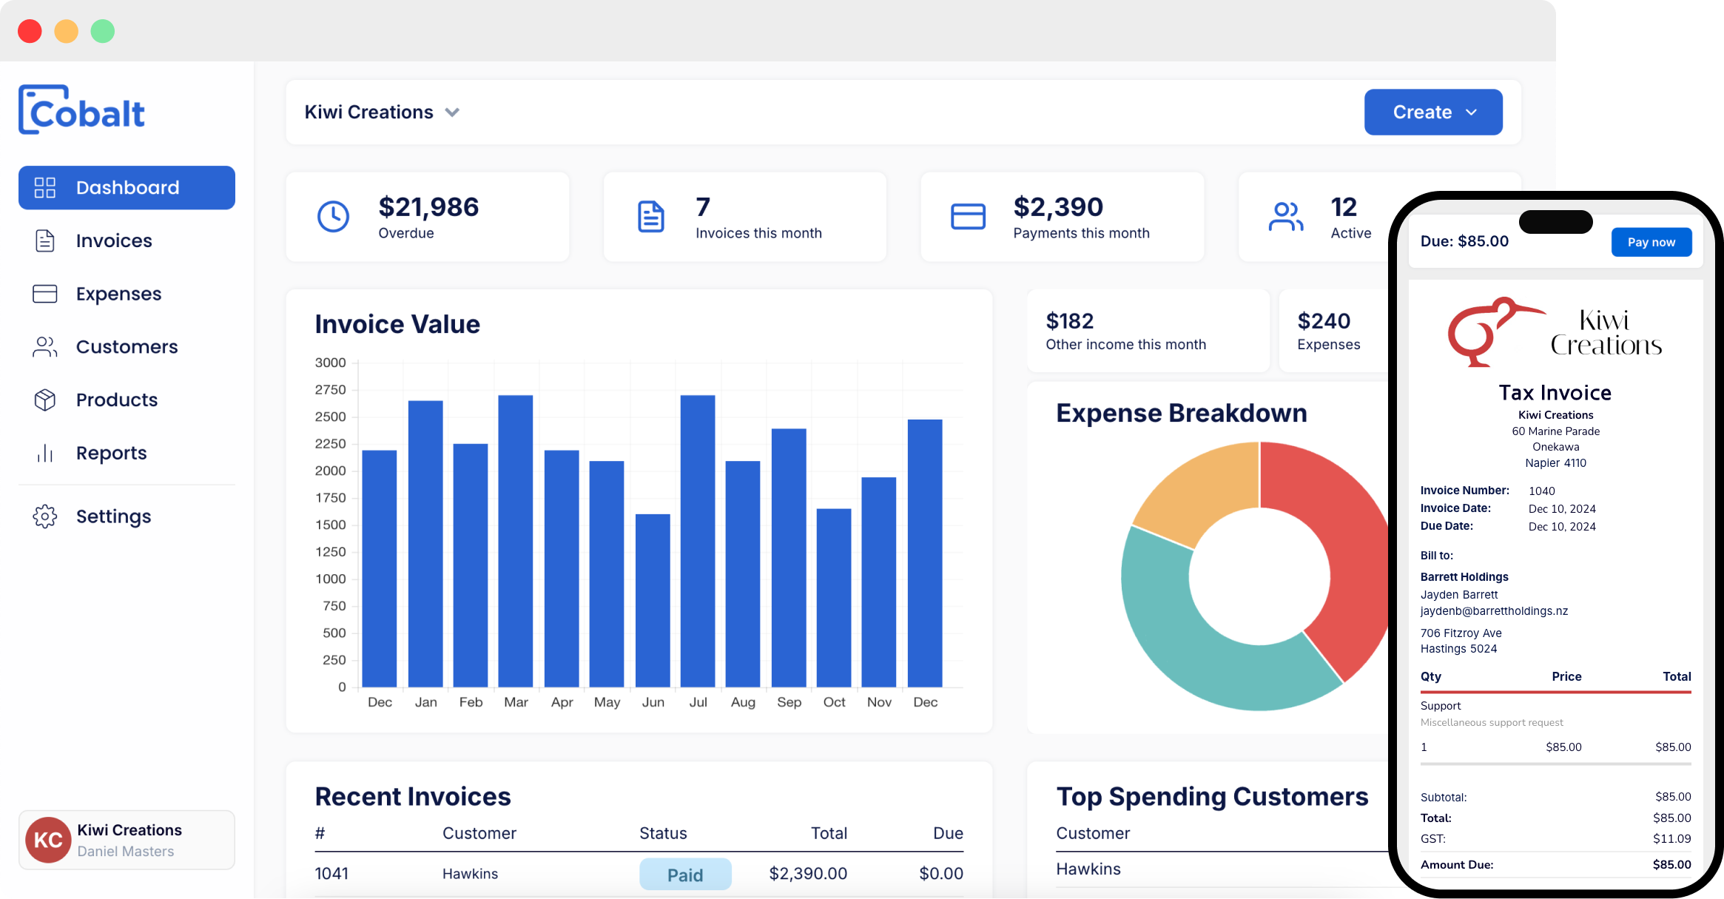Open the $2,390 Payments this month card

click(1062, 217)
